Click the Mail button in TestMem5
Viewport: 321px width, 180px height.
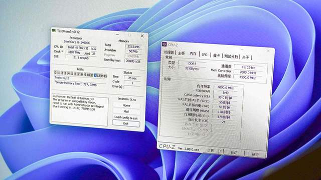[x=126, y=111]
